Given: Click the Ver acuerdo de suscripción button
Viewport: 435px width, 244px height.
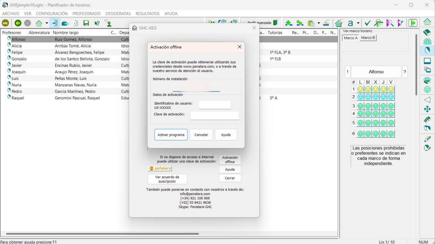Looking at the screenshot, I should (x=167, y=179).
